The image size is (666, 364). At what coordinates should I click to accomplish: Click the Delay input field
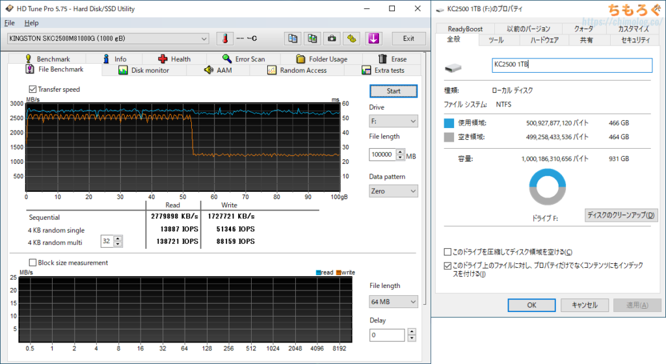tap(387, 335)
